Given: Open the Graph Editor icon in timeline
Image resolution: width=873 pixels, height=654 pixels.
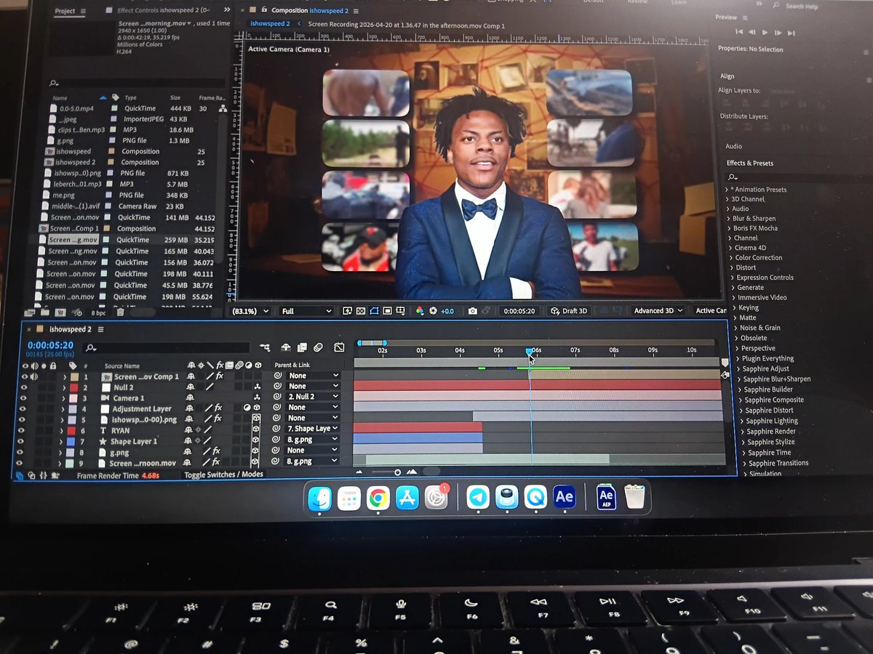Looking at the screenshot, I should pos(339,347).
